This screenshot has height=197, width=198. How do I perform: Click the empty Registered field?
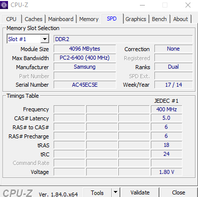click(x=173, y=58)
